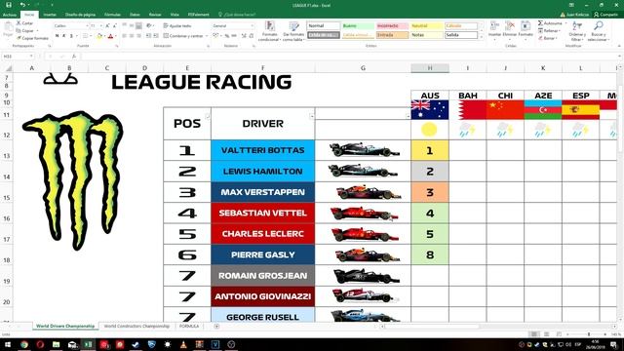Open the Rellenar fill dropdown
This screenshot has width=624, height=351.
tap(549, 30)
